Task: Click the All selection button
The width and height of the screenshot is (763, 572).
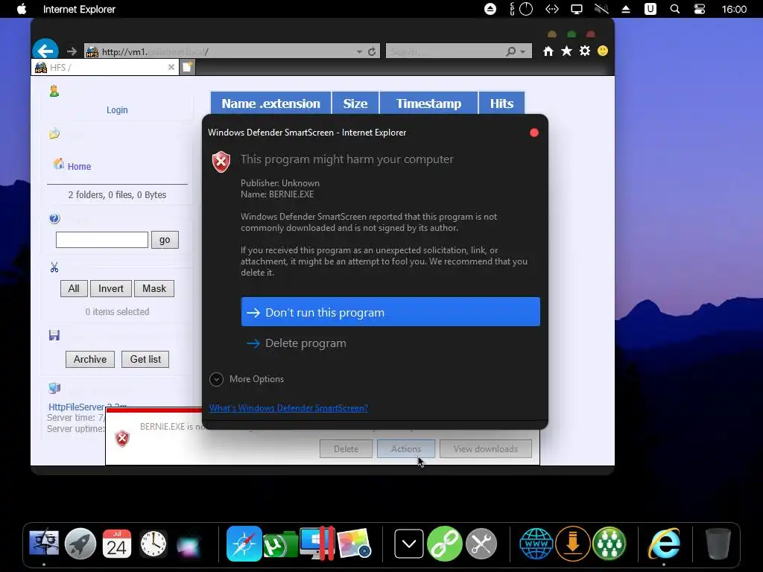Action: pyautogui.click(x=74, y=288)
